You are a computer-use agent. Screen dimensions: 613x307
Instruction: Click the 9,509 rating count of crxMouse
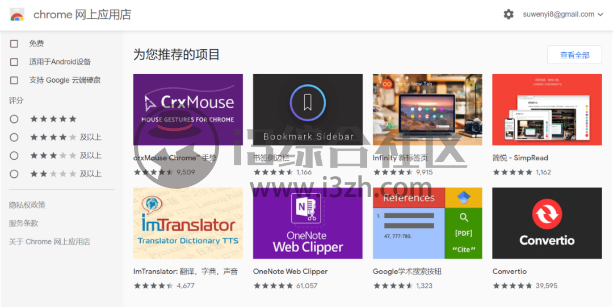(x=186, y=172)
